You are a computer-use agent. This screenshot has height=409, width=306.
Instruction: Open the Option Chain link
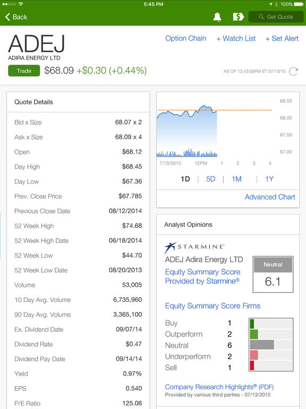tap(186, 38)
